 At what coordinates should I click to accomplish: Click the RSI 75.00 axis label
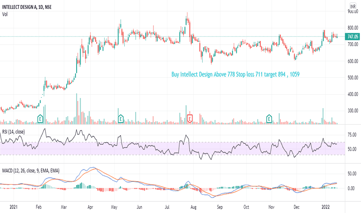(352, 135)
